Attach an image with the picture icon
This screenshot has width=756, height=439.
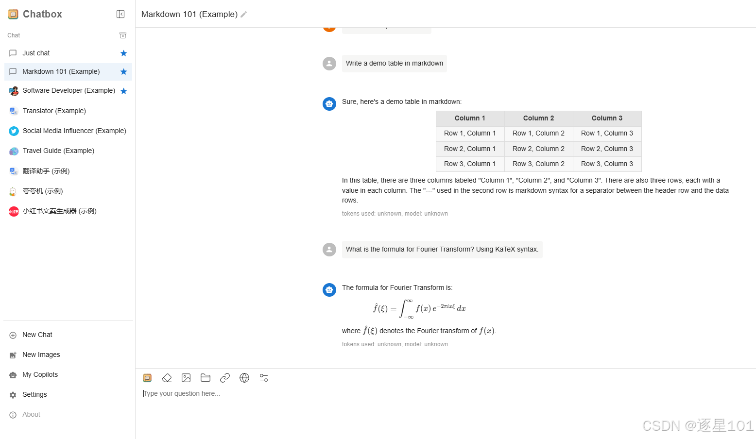point(186,378)
